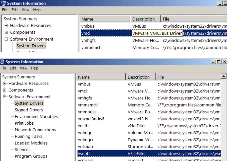Click the File column header in the upper window

pyautogui.click(x=166, y=19)
